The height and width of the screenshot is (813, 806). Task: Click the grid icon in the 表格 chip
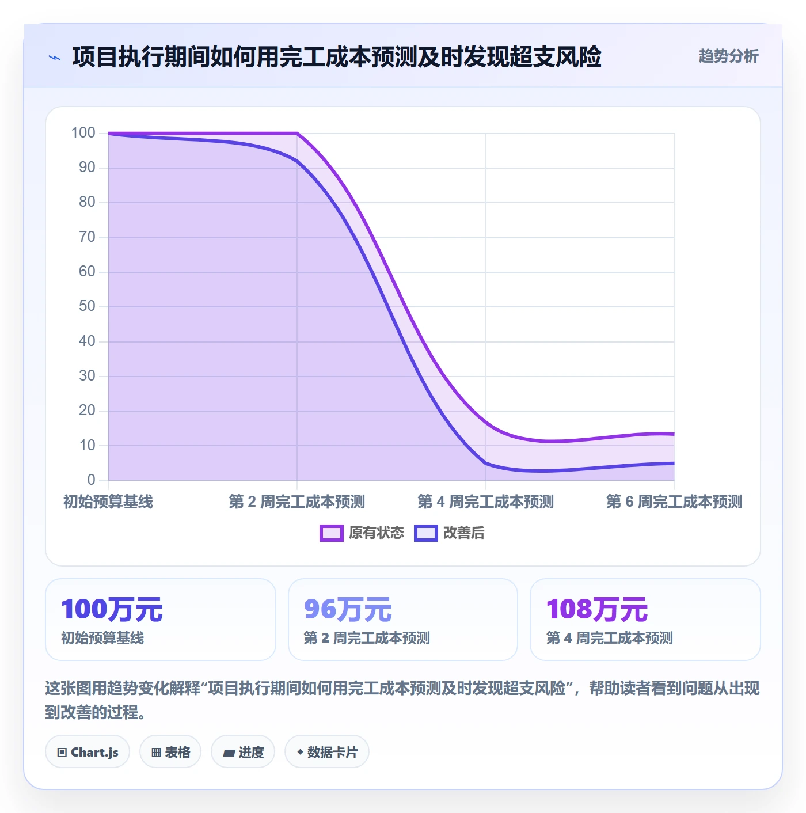click(156, 753)
